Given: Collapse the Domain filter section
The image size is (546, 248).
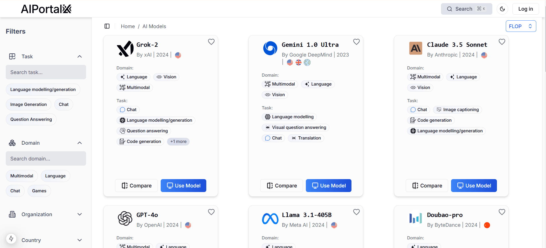Looking at the screenshot, I should click(x=80, y=143).
